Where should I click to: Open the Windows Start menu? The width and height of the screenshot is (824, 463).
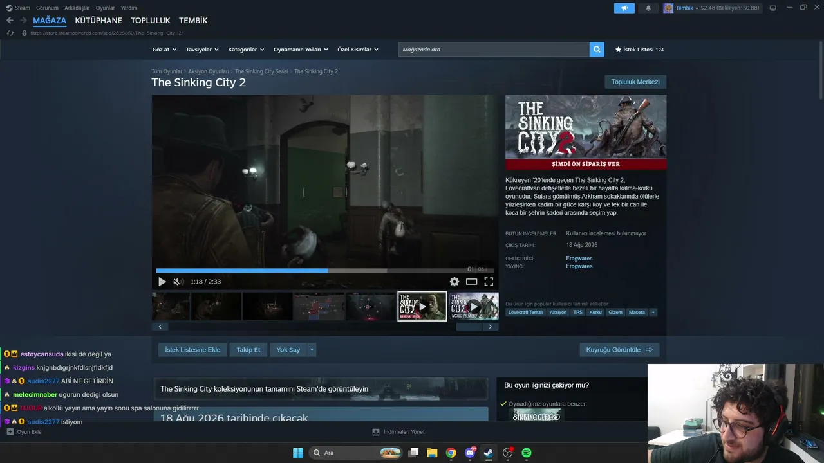tap(298, 453)
